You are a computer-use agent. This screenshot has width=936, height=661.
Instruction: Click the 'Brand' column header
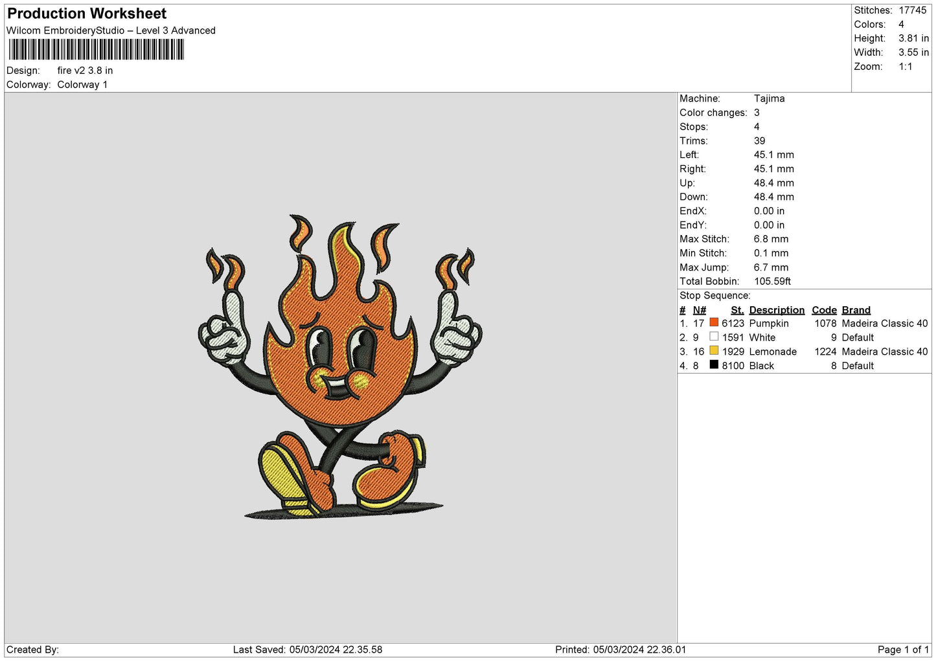(856, 310)
